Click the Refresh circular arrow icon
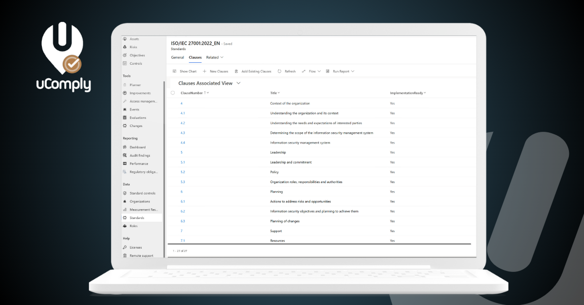 279,72
